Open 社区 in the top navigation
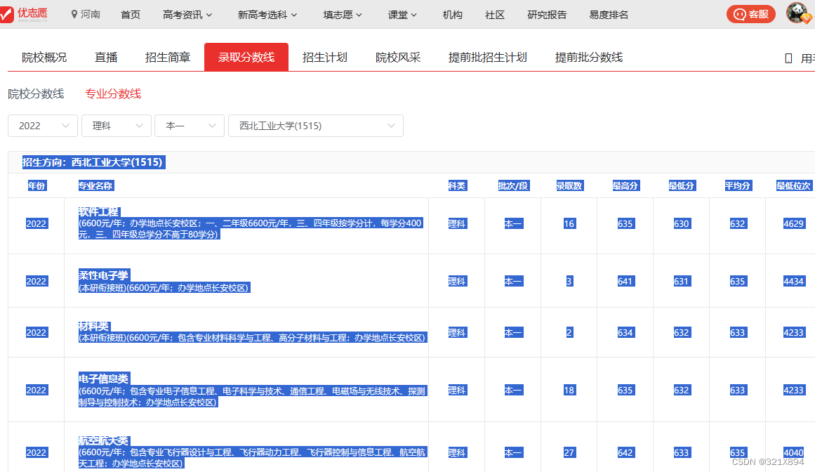The width and height of the screenshot is (815, 472). (x=495, y=15)
